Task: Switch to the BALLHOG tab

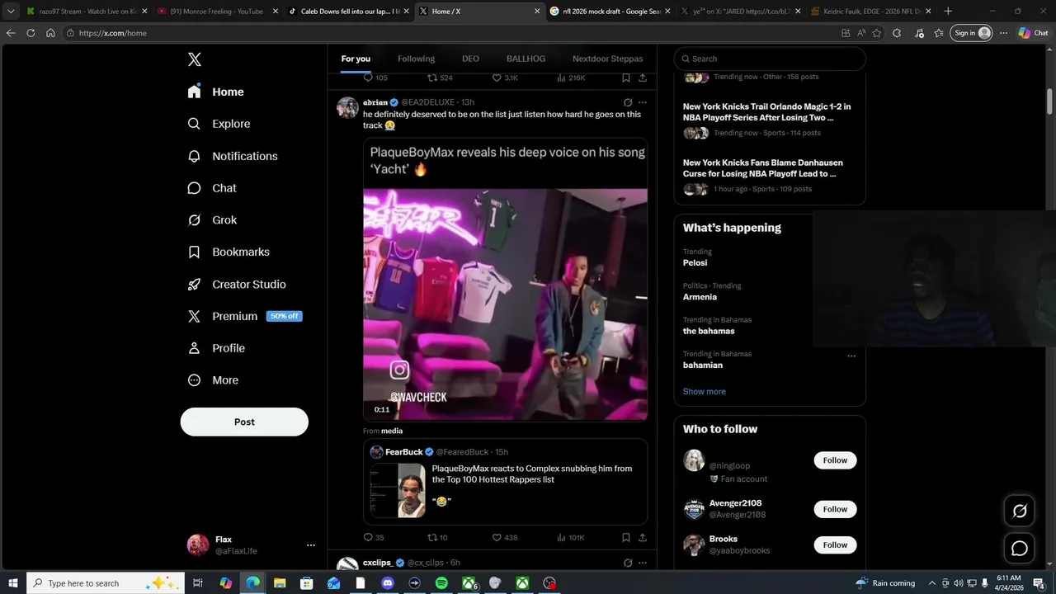Action: 526,59
